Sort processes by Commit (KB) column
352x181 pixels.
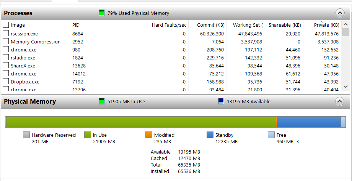(210, 25)
